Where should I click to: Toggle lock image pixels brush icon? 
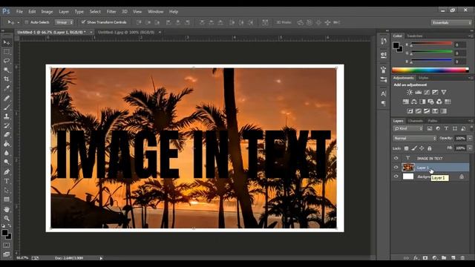414,148
